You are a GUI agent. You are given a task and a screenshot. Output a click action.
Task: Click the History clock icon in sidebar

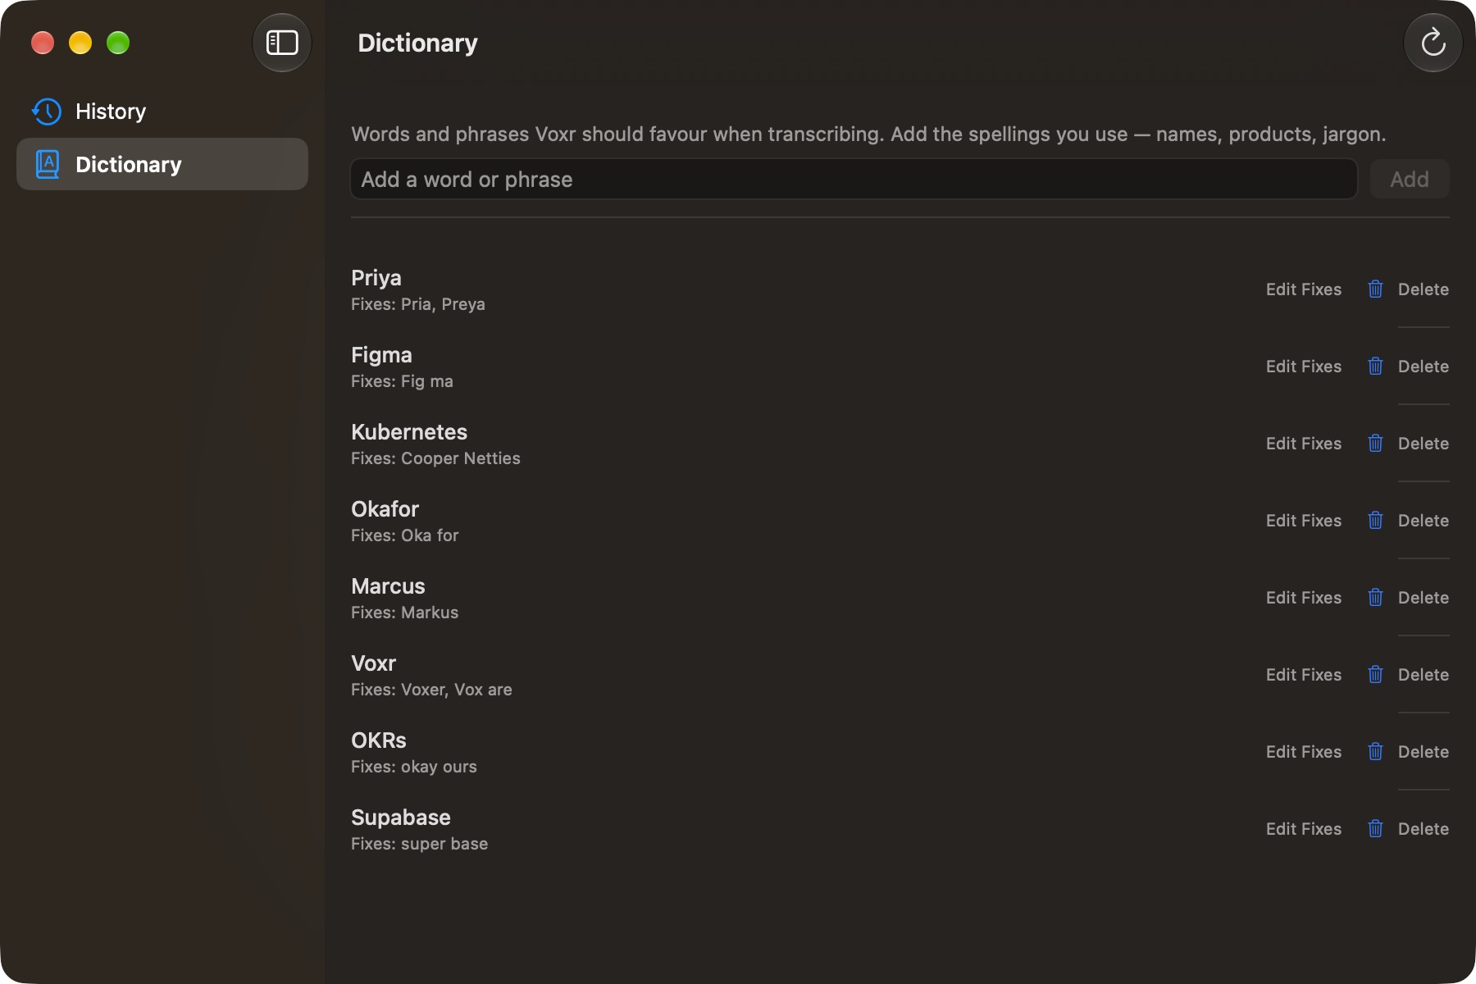(x=47, y=112)
